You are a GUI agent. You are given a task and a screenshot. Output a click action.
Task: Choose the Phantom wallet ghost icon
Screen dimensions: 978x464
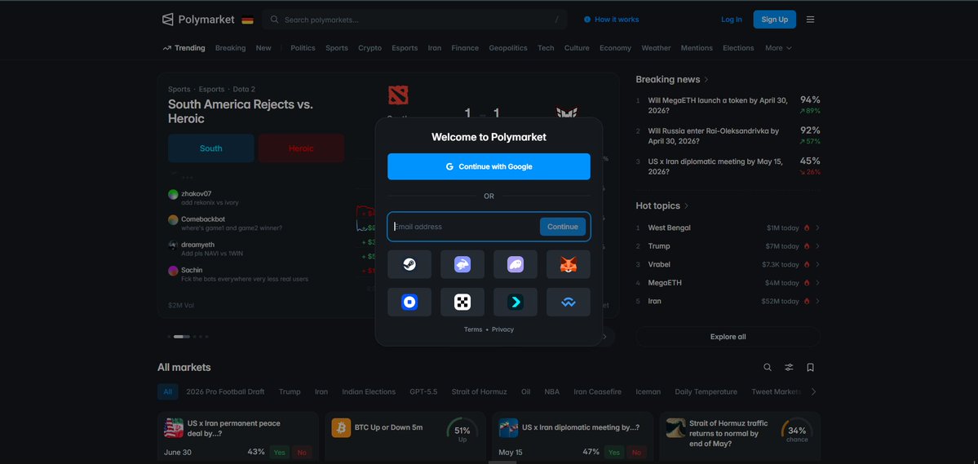[x=516, y=264]
